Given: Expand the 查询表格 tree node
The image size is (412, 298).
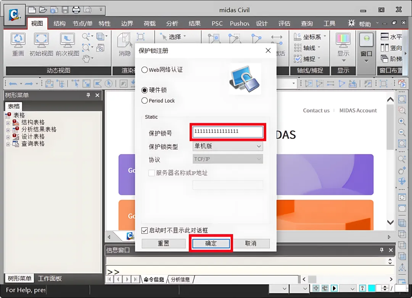Looking at the screenshot, I should click(x=8, y=144).
